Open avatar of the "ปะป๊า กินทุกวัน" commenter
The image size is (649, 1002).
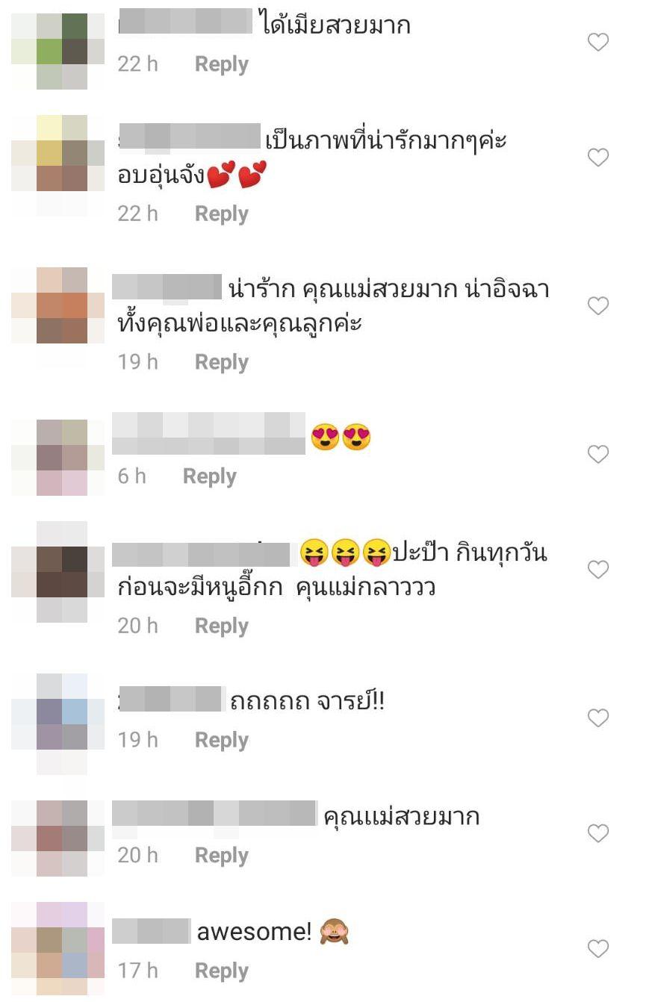click(58, 572)
